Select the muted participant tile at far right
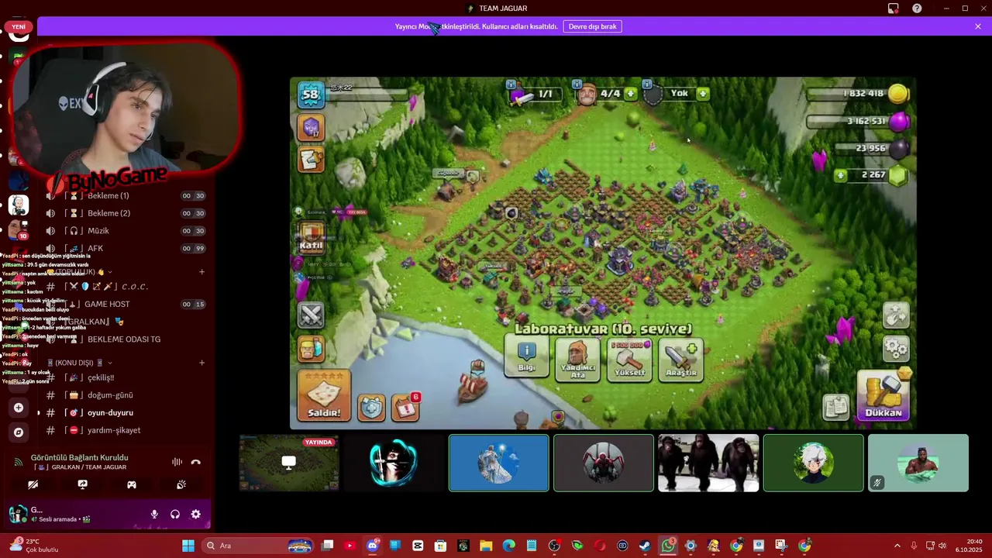This screenshot has height=558, width=992. point(918,463)
